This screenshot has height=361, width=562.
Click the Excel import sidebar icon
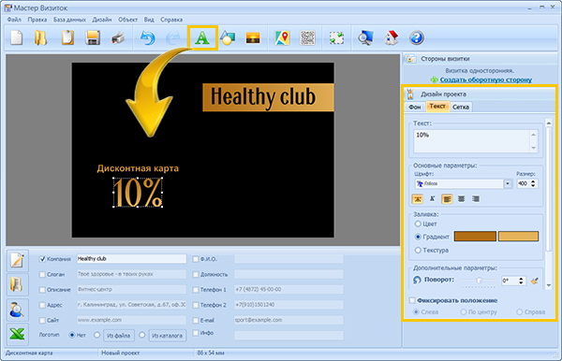17,334
